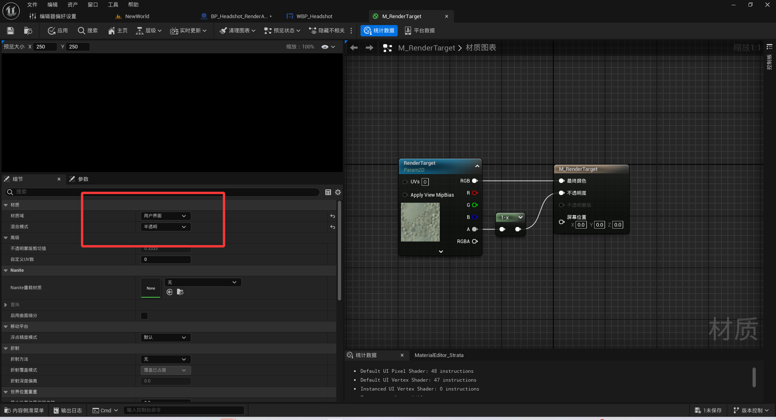Reset 混合模式 to default value
The image size is (776, 420).
[332, 227]
